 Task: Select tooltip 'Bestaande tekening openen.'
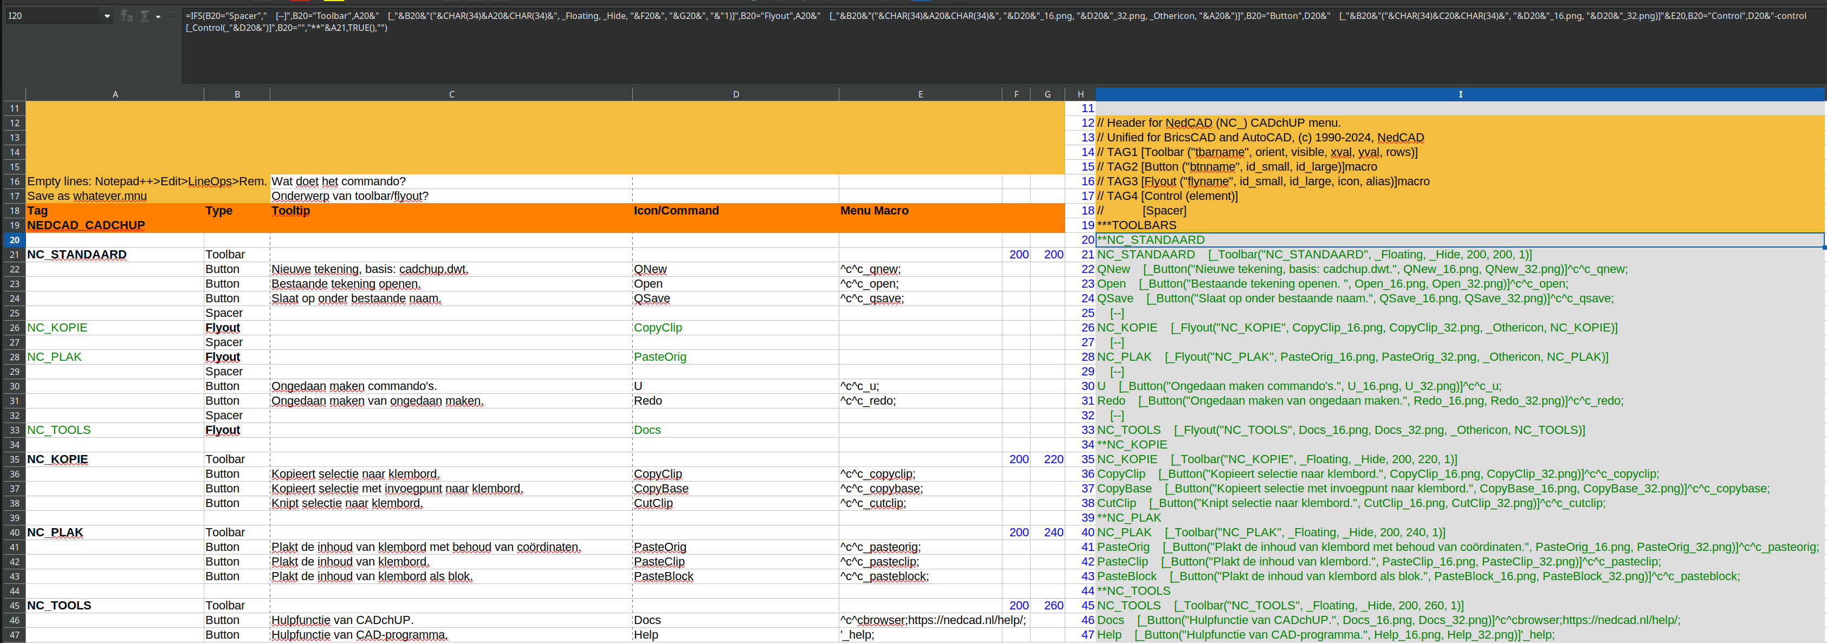pos(451,284)
